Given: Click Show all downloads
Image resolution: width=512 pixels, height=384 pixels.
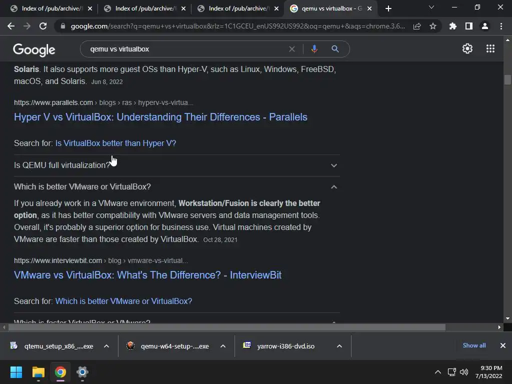Looking at the screenshot, I should tap(474, 345).
